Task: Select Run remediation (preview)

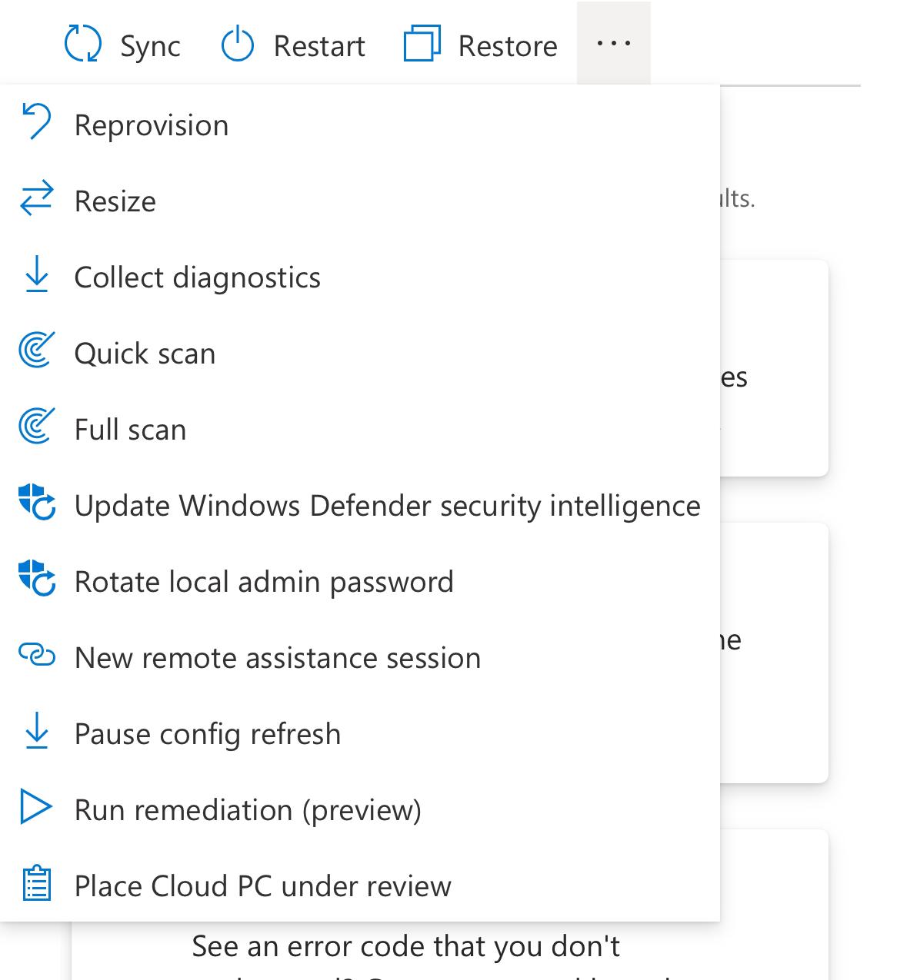Action: coord(360,809)
